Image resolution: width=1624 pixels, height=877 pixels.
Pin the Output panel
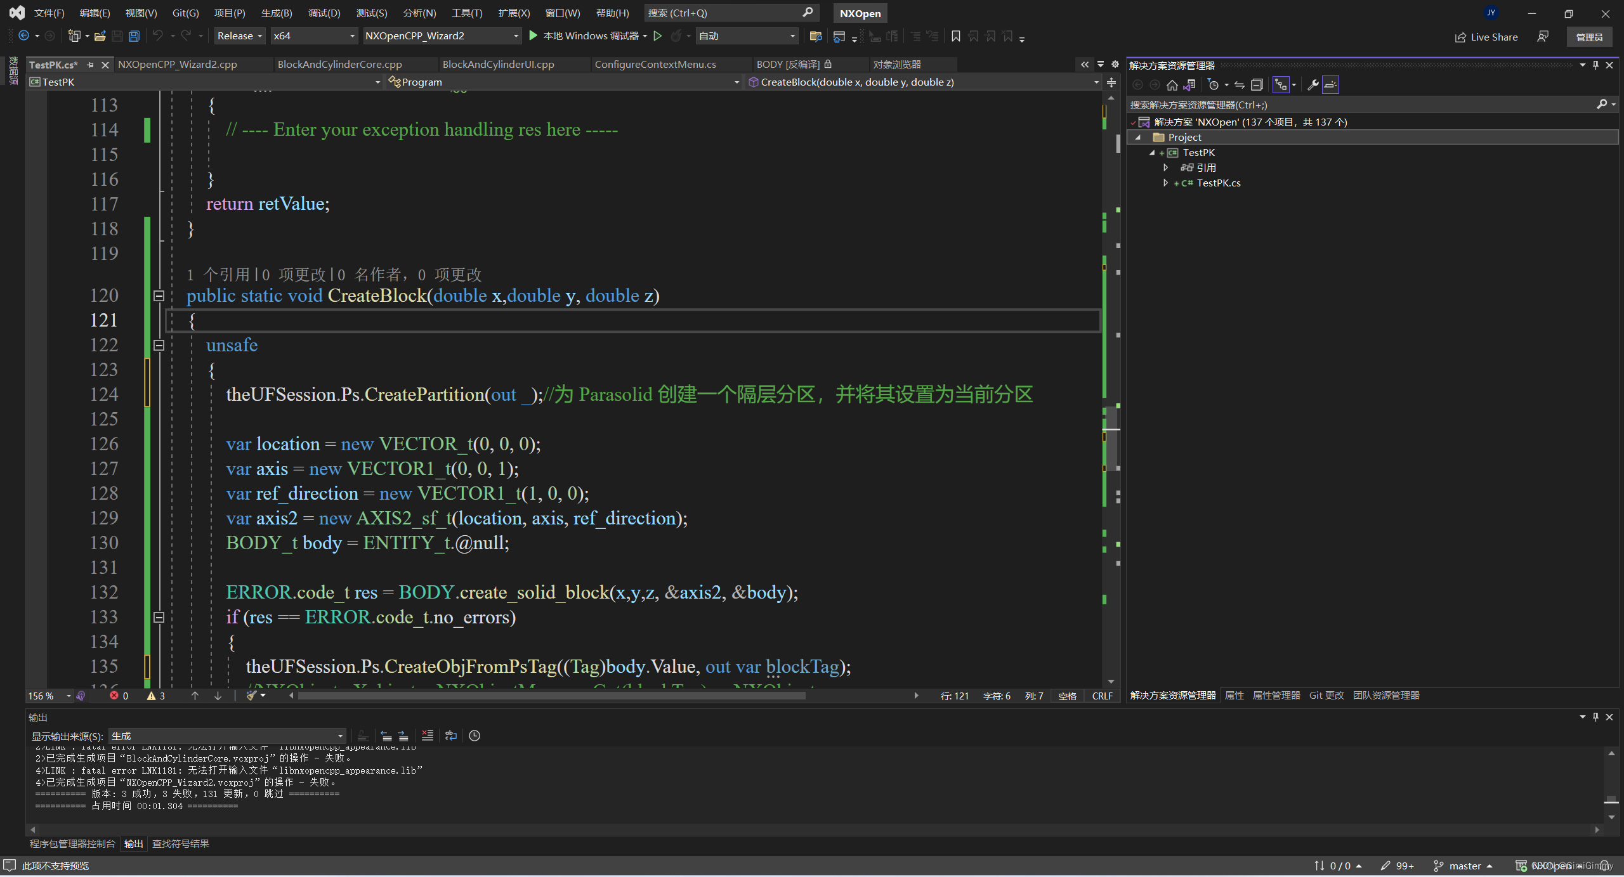pyautogui.click(x=1595, y=717)
